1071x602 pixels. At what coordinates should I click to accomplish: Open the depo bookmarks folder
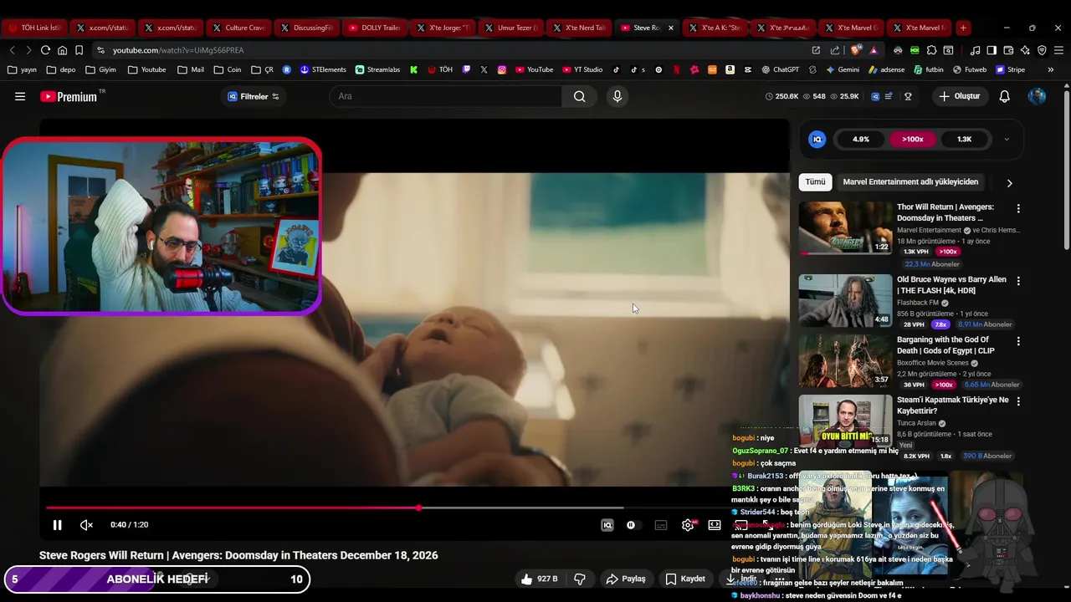pyautogui.click(x=61, y=69)
